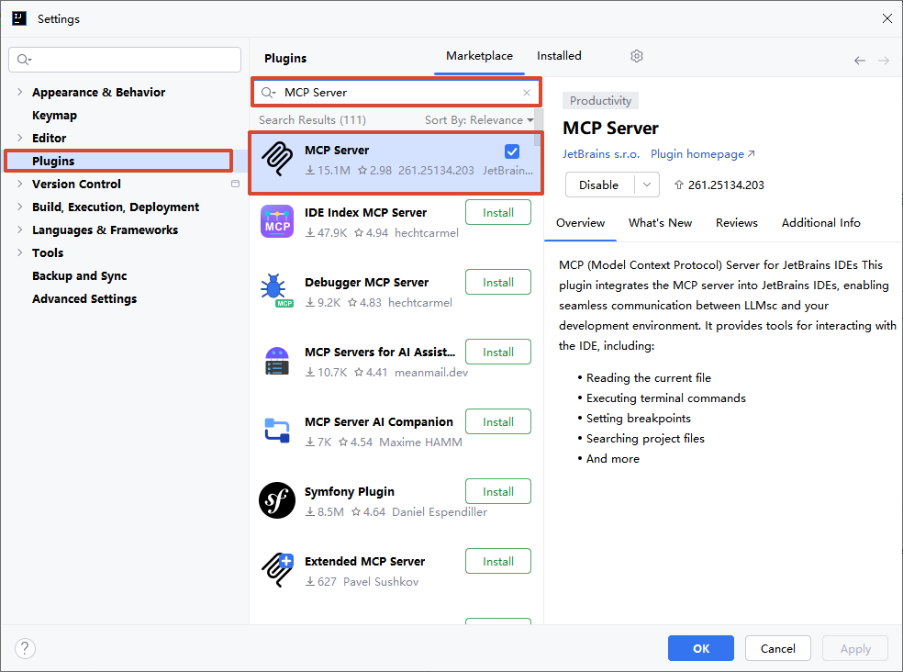The width and height of the screenshot is (903, 672).
Task: Open the Disable button dropdown arrow
Action: (647, 185)
